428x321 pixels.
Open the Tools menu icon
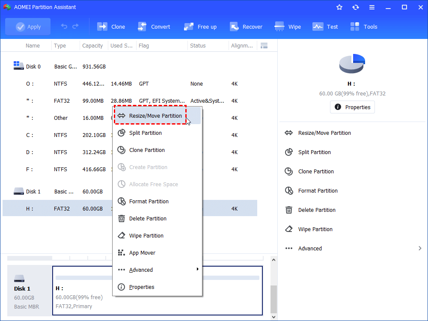[364, 27]
